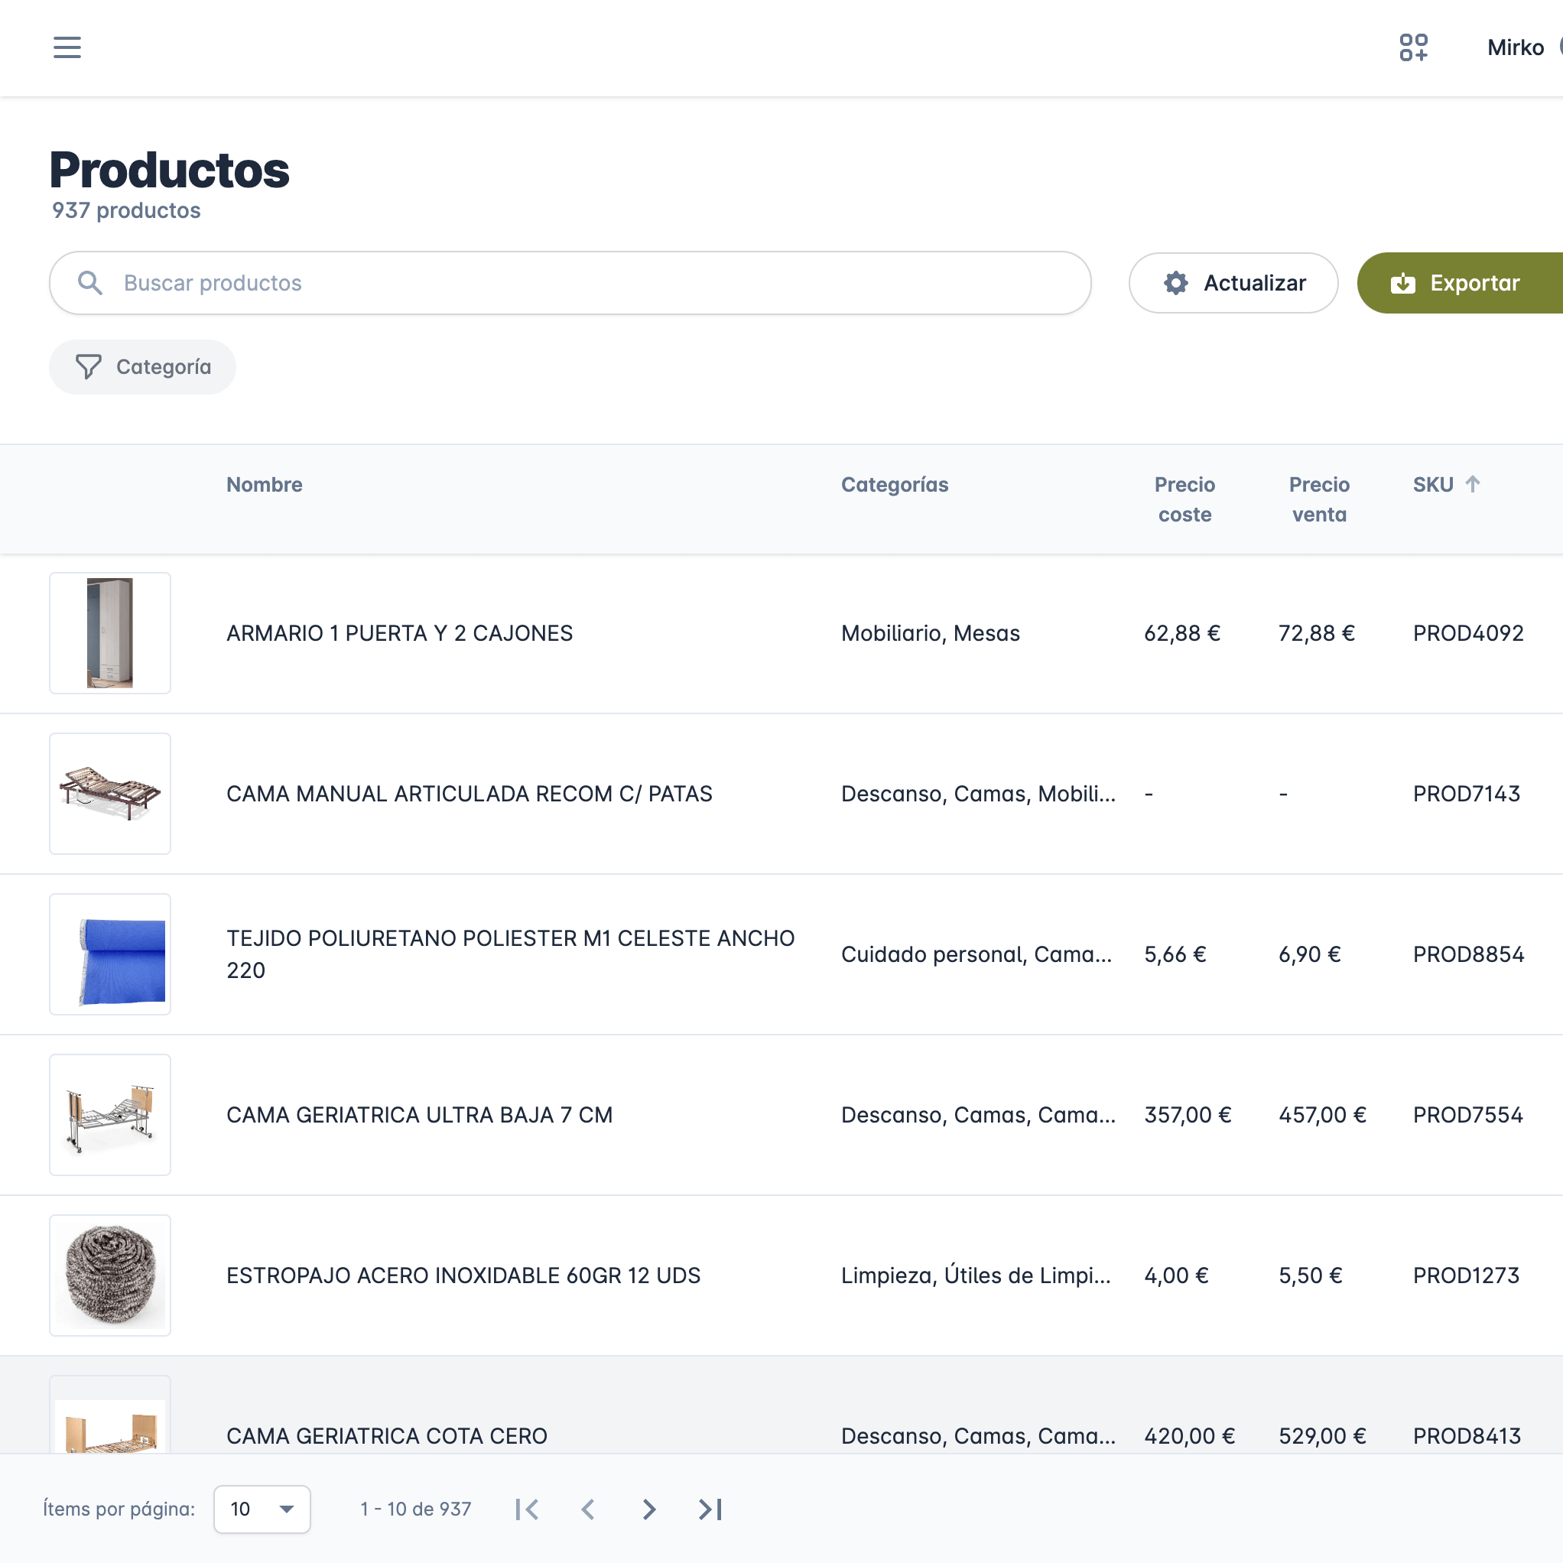The height and width of the screenshot is (1563, 1563).
Task: Click the Exportar button
Action: [1457, 283]
